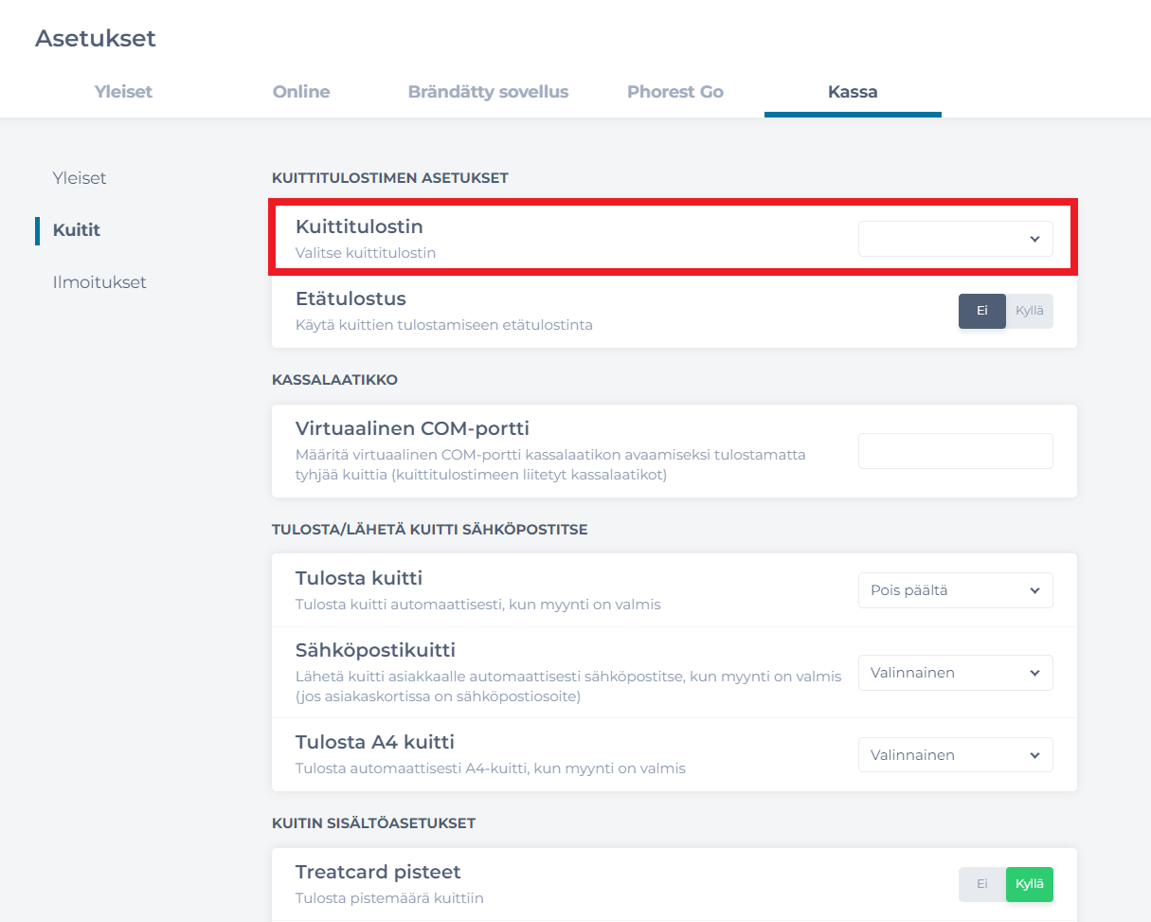
Task: Focus the Virtuaalinen COM-portti input field
Action: (x=955, y=451)
